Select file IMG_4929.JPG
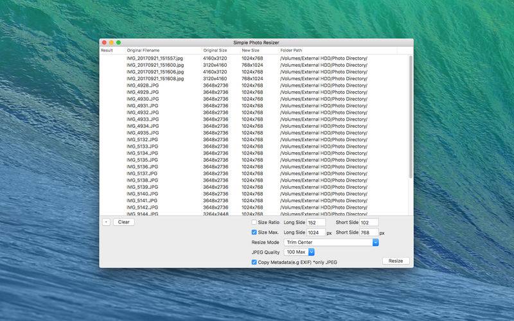The height and width of the screenshot is (321, 514). point(254,92)
